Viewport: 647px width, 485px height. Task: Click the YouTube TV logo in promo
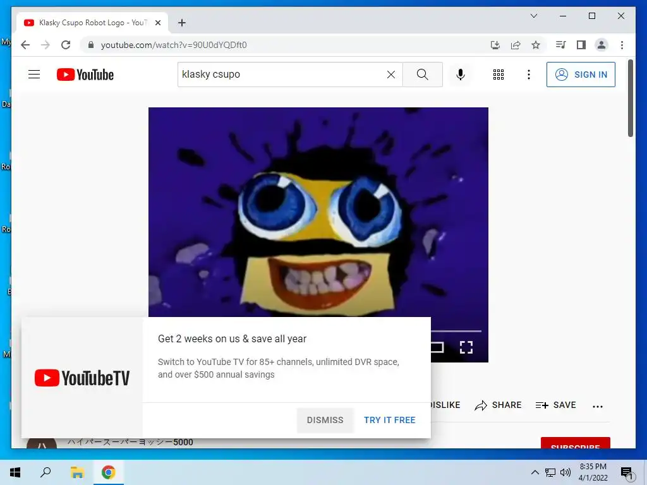tap(82, 378)
